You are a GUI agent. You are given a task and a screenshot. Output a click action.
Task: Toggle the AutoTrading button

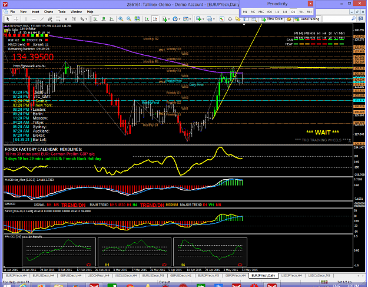307,19
